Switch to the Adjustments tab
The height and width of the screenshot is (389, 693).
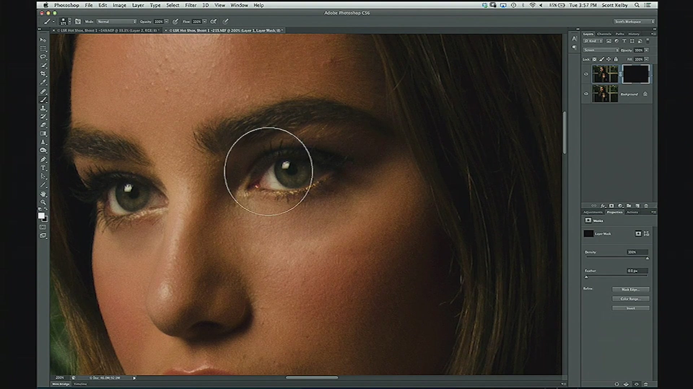(593, 212)
